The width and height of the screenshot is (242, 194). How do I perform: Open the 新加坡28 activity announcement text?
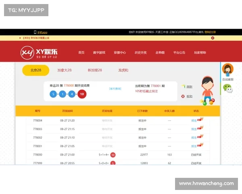point(36,38)
